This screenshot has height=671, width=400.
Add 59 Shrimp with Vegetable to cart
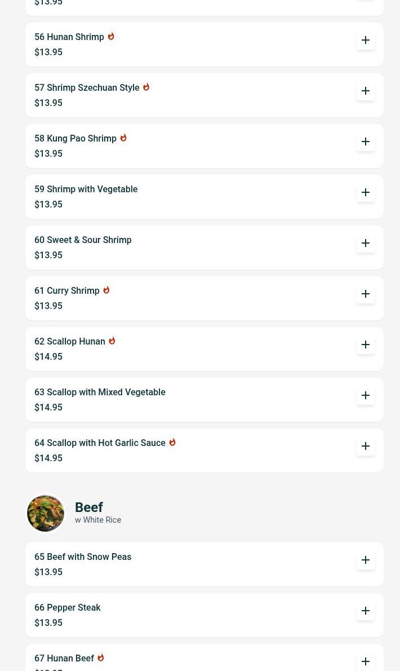coord(366,192)
